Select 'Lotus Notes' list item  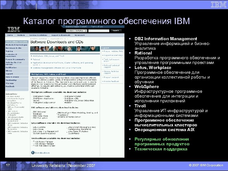(x=38, y=129)
